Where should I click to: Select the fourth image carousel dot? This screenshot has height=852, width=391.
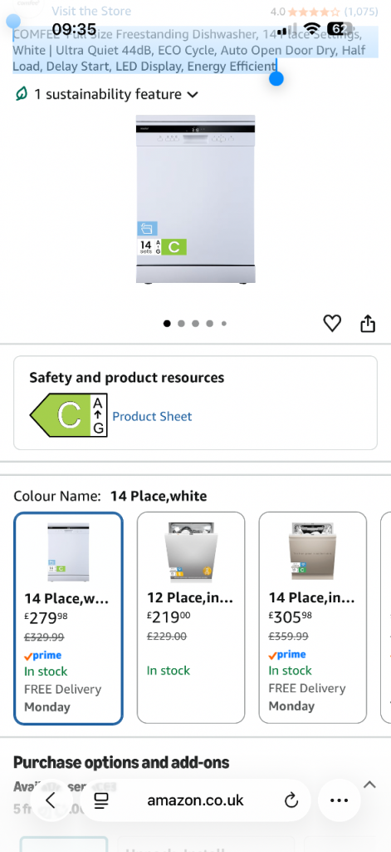(x=209, y=324)
